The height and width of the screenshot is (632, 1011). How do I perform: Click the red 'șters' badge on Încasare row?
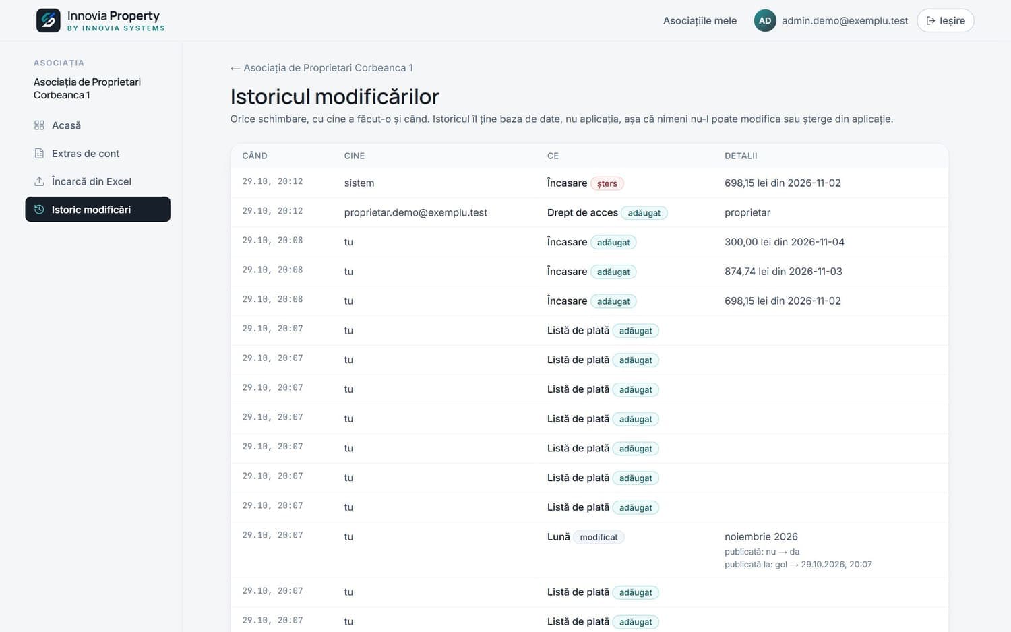pos(607,183)
